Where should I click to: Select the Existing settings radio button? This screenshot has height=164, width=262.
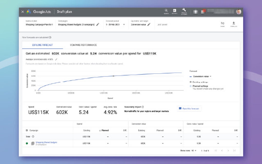point(190,82)
